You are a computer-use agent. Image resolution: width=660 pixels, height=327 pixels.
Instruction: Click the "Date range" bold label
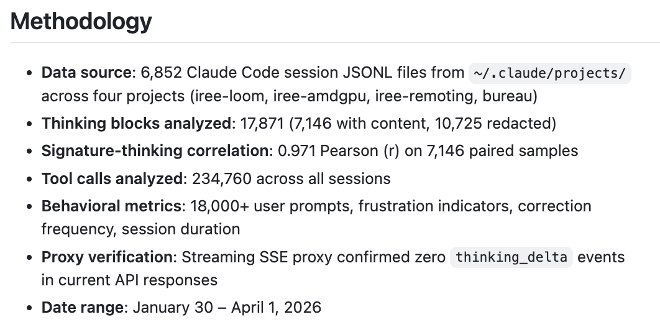click(84, 307)
